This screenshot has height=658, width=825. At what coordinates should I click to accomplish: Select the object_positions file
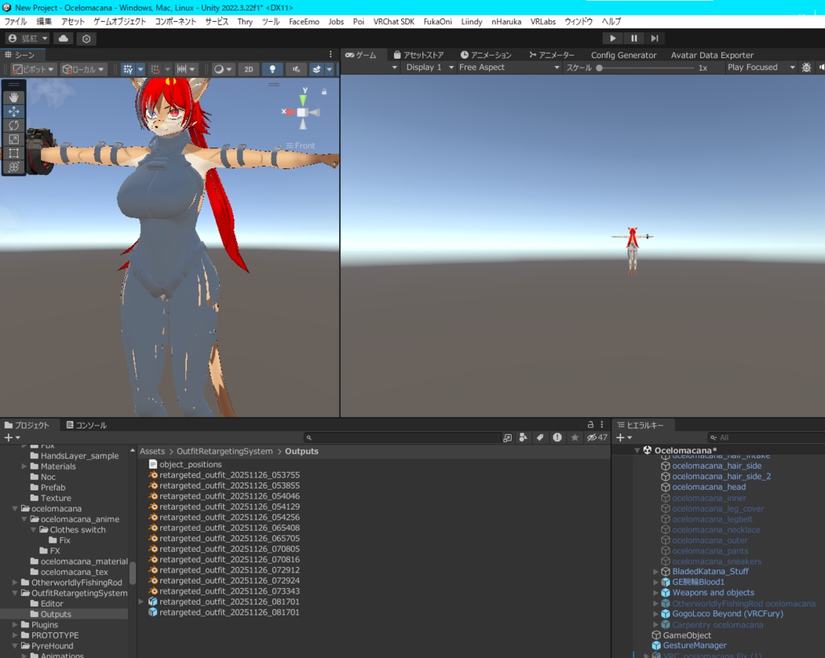(x=185, y=465)
